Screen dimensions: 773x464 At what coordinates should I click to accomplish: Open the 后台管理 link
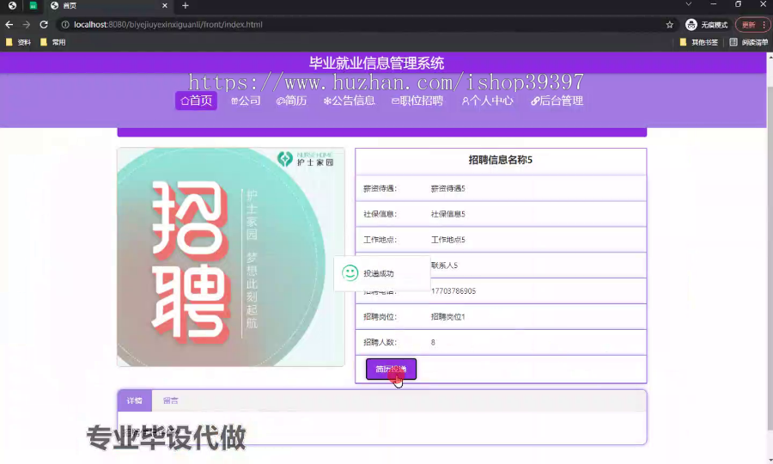point(557,101)
